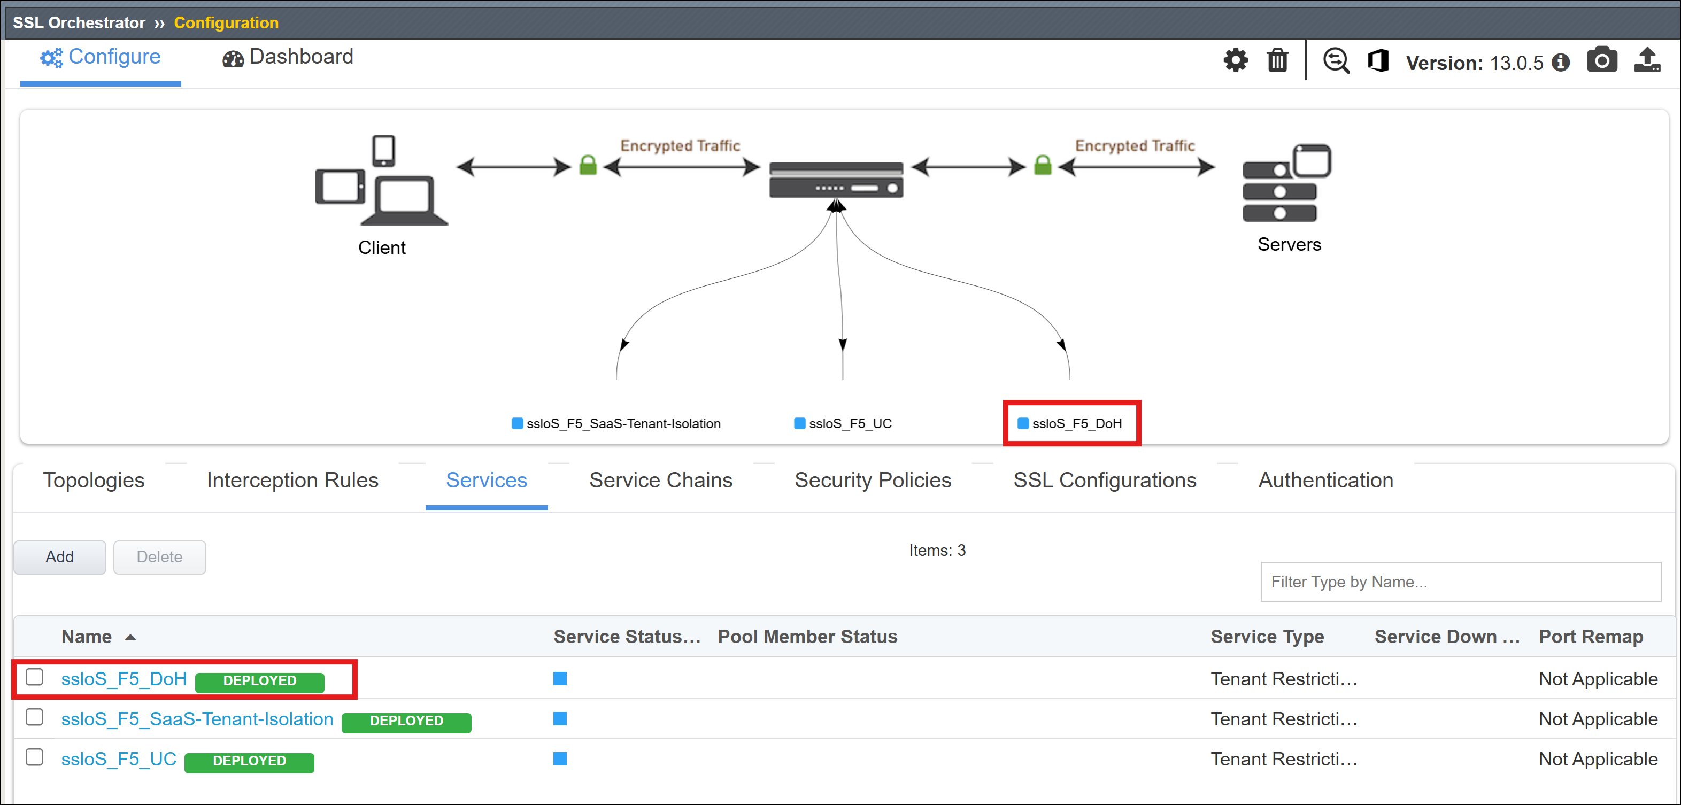Click the green lock near Client

(x=588, y=165)
